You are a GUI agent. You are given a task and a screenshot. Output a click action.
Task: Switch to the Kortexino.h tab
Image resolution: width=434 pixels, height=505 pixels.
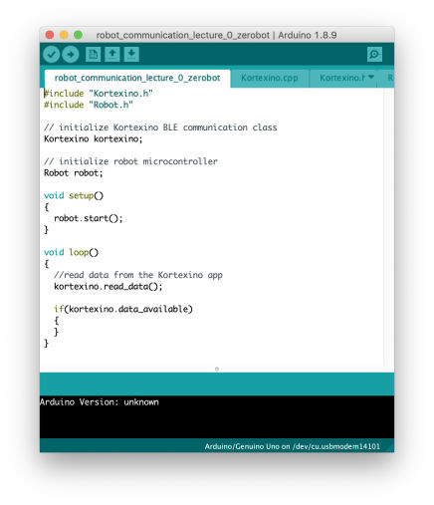pyautogui.click(x=341, y=78)
